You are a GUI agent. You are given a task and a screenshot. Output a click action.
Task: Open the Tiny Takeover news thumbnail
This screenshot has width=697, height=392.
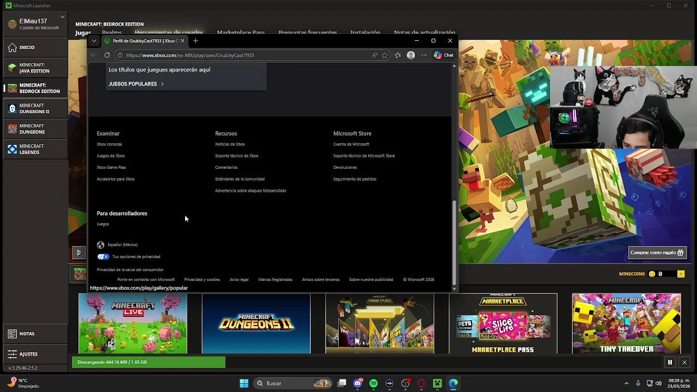[x=626, y=324]
